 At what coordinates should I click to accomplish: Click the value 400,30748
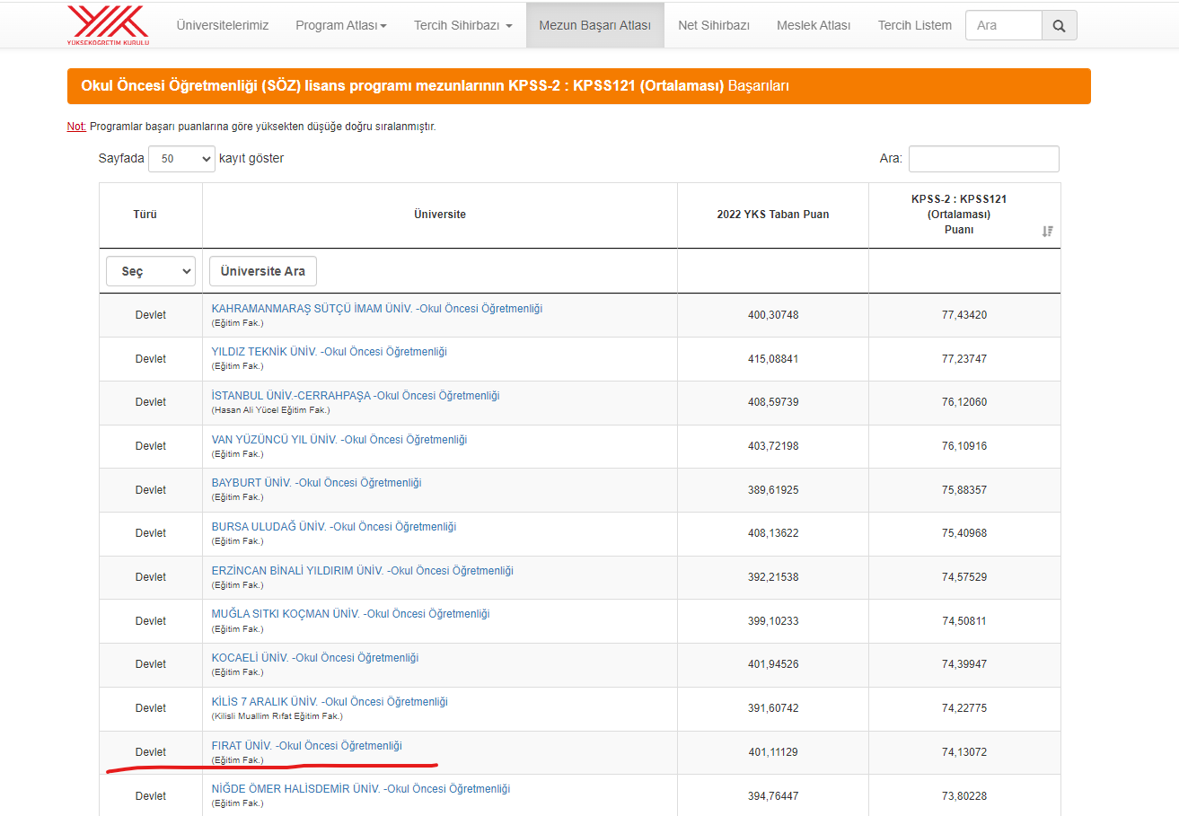[x=773, y=315]
